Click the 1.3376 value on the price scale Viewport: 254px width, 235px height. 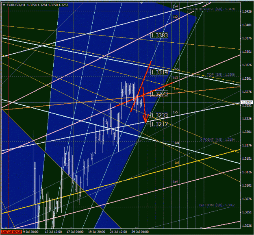(247, 38)
